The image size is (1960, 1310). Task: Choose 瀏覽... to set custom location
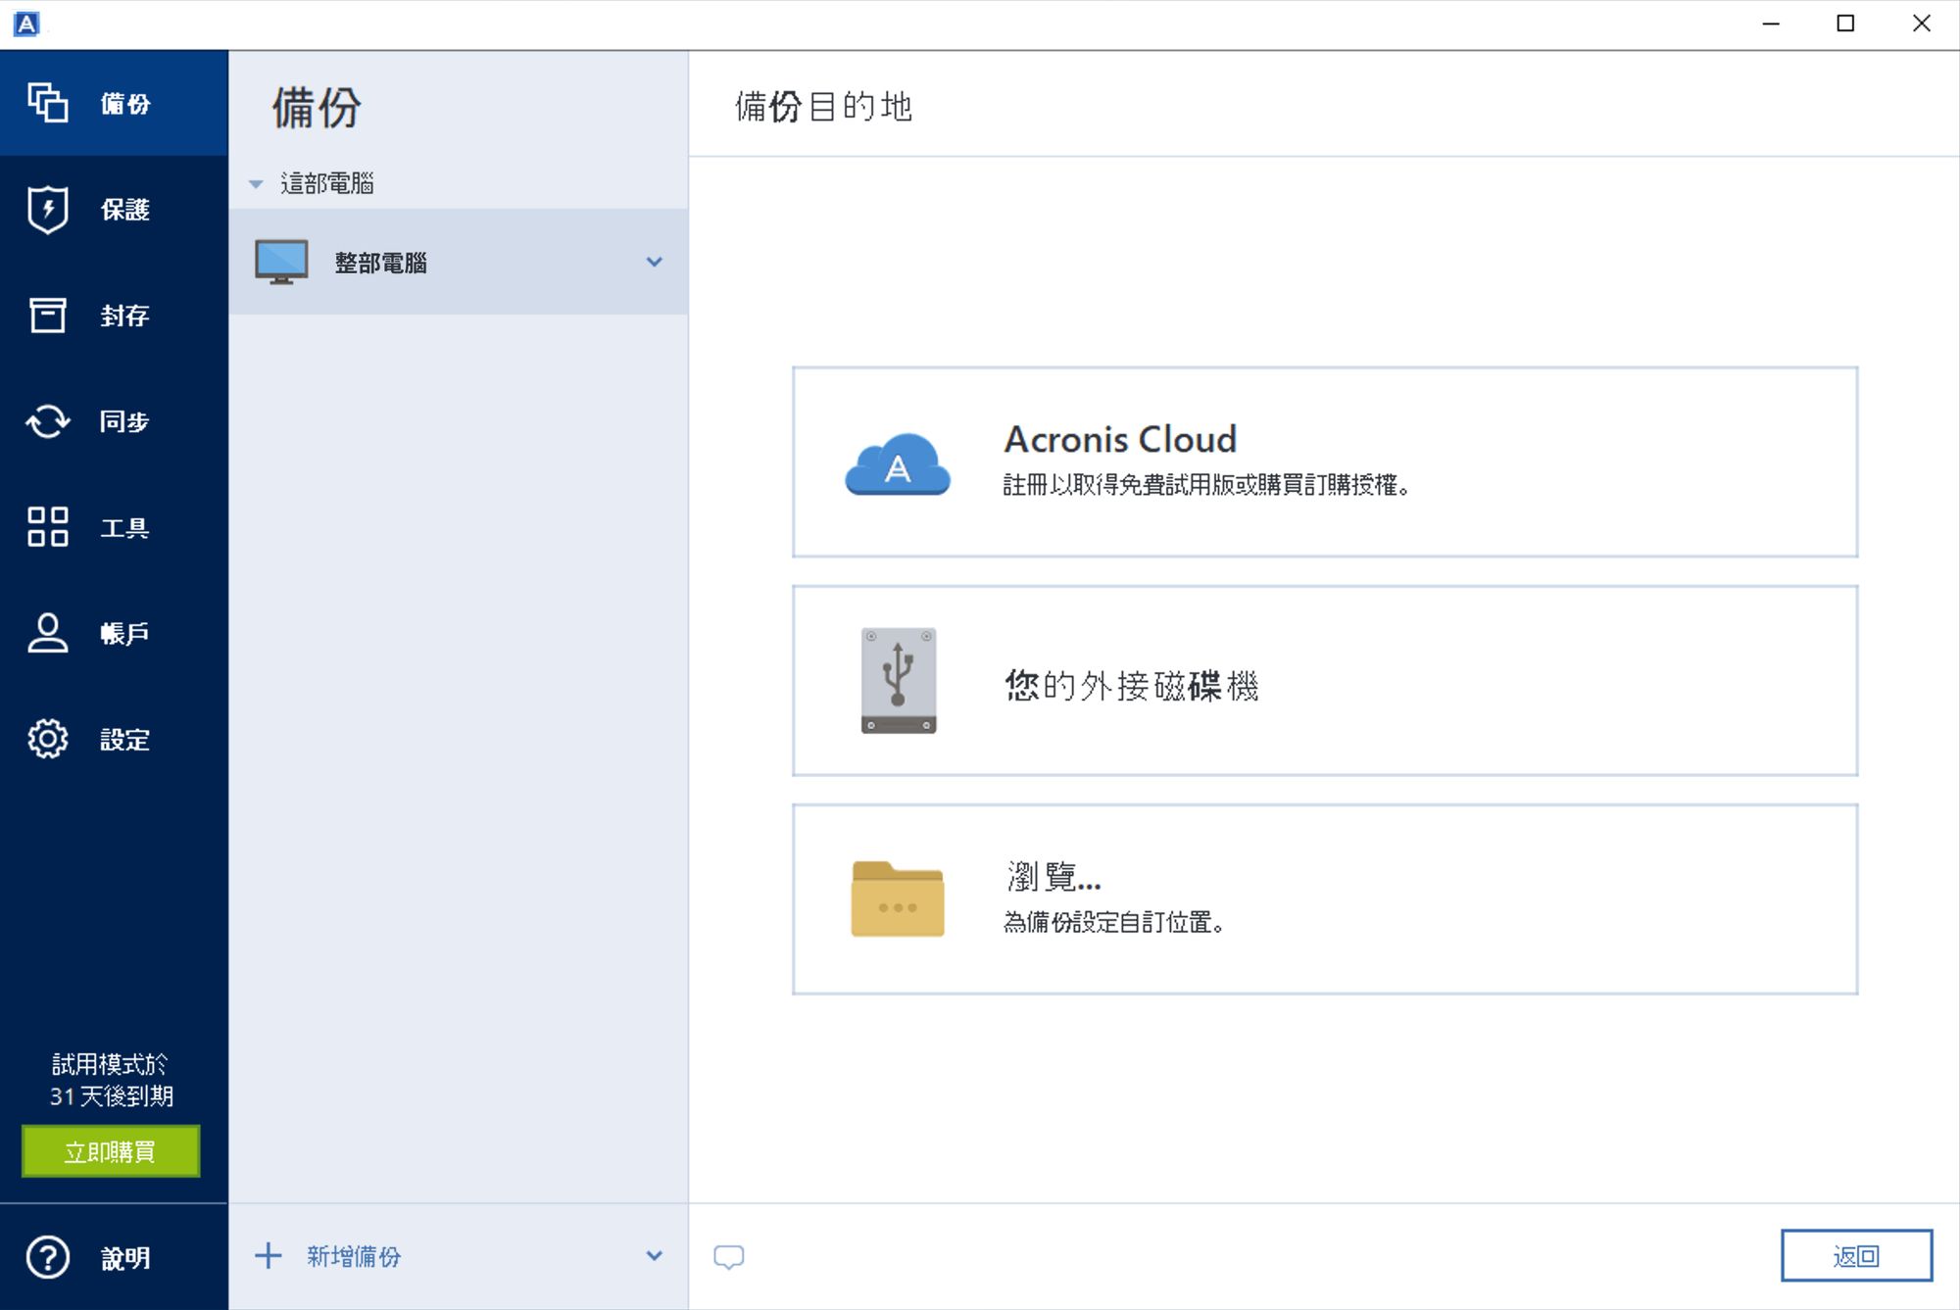coord(1325,899)
